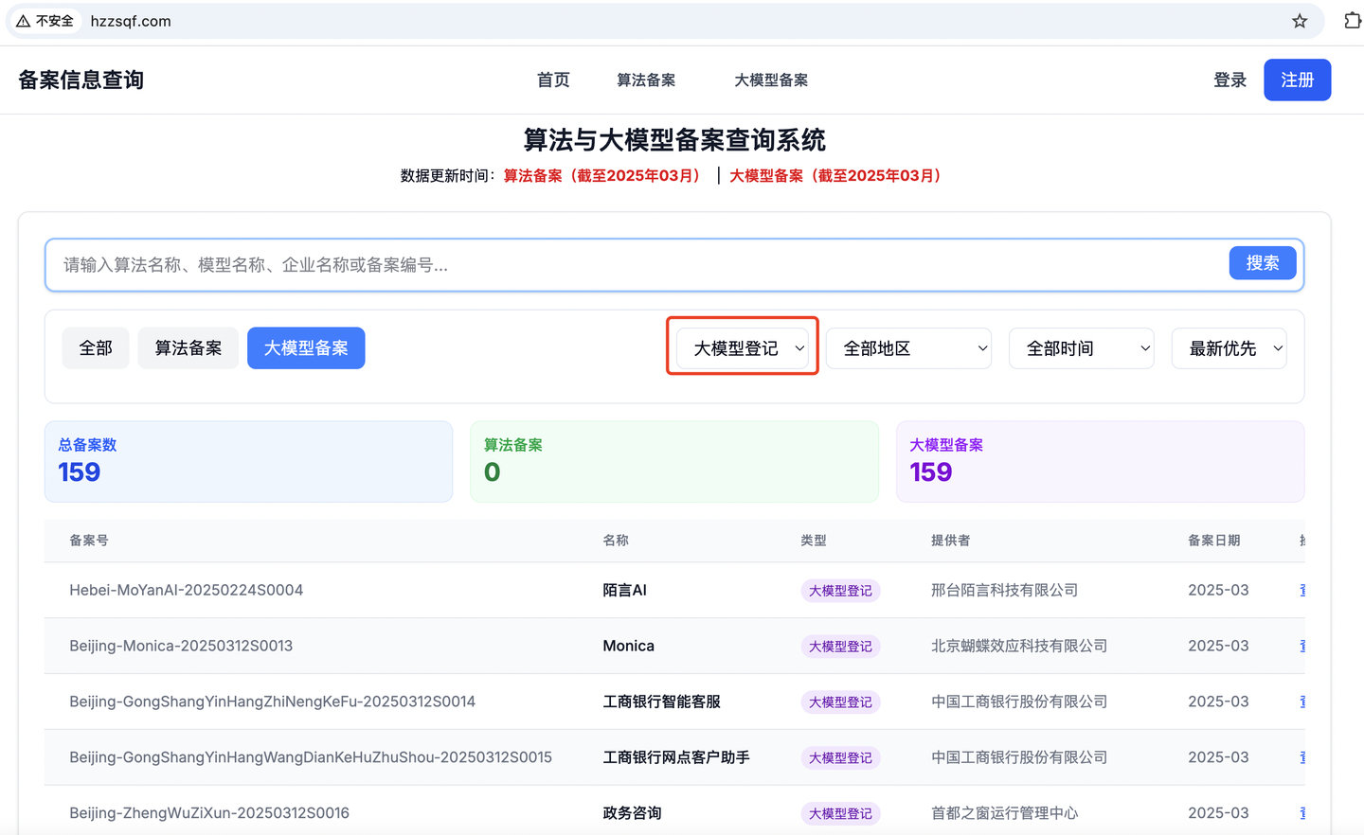This screenshot has width=1364, height=835.
Task: Click 大模型备案（截至2025年03月） update text
Action: click(836, 176)
